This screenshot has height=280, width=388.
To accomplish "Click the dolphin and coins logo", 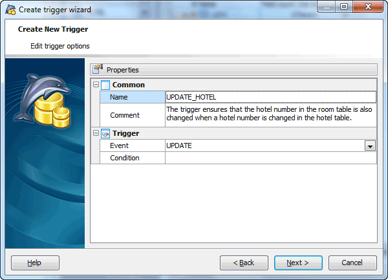I will tap(43, 100).
